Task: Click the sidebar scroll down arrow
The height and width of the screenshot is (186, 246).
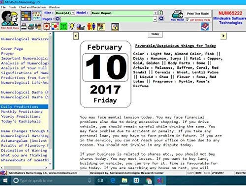Action: click(50, 163)
